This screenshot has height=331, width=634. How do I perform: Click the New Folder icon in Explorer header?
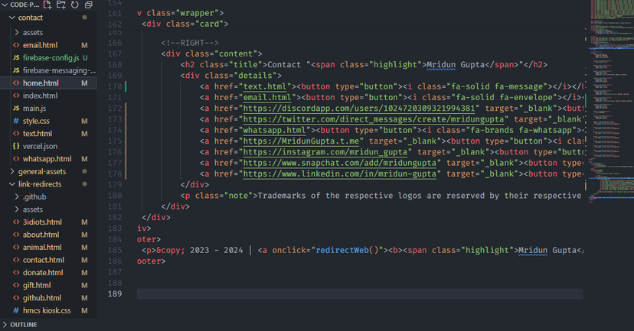tap(61, 5)
